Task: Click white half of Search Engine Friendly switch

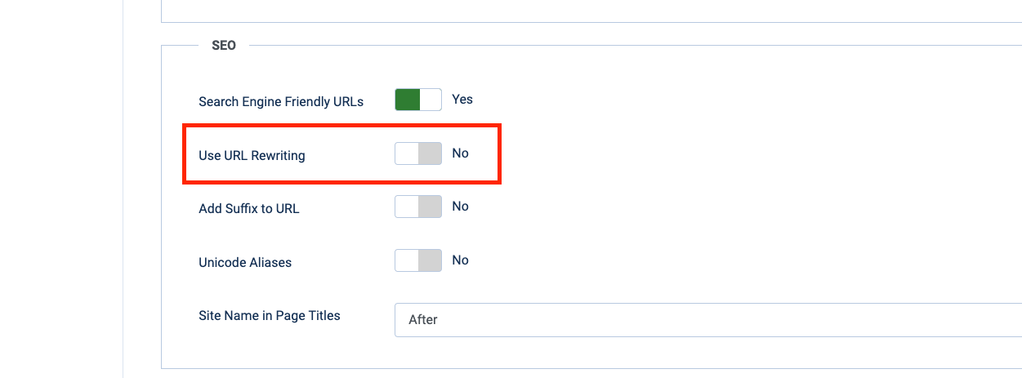Action: [x=430, y=100]
